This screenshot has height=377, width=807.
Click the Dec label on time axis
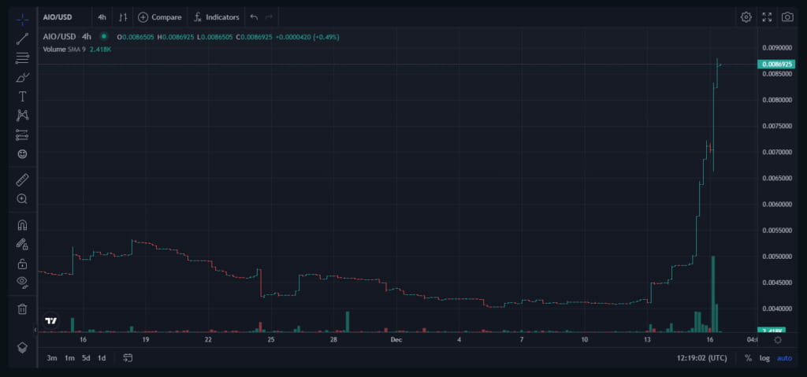[x=396, y=340]
